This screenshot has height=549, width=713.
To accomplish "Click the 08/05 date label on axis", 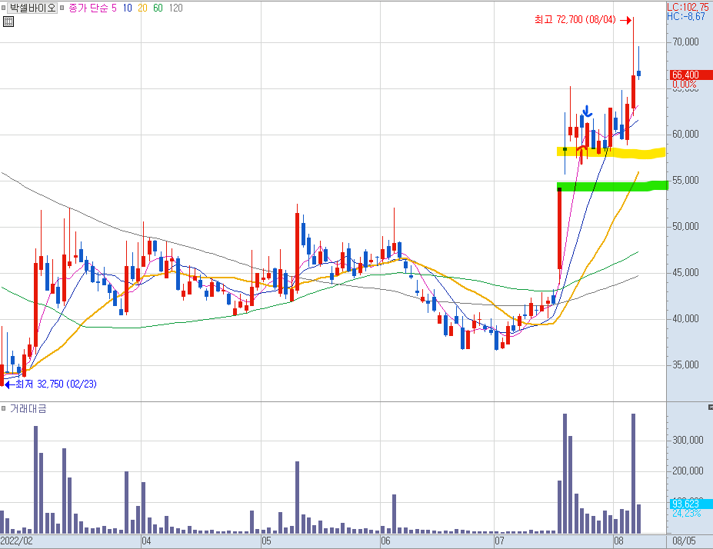I will click(x=685, y=541).
